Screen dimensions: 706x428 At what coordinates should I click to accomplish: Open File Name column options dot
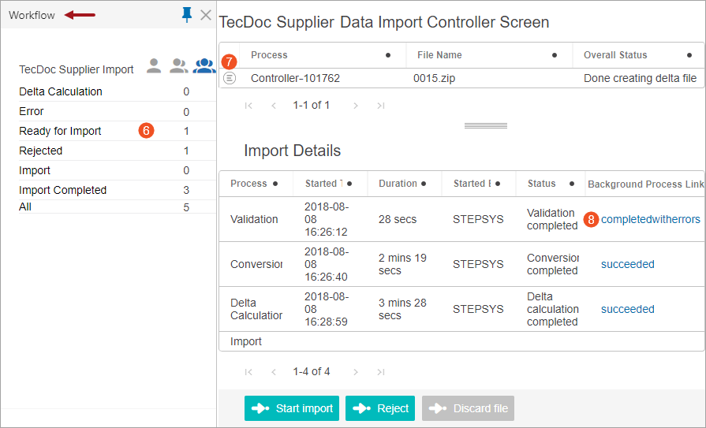point(555,55)
